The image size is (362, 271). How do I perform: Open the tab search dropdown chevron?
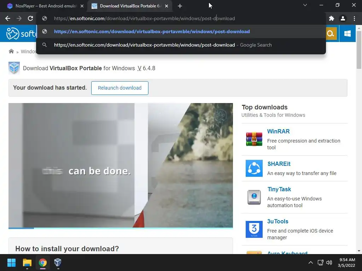click(x=305, y=5)
